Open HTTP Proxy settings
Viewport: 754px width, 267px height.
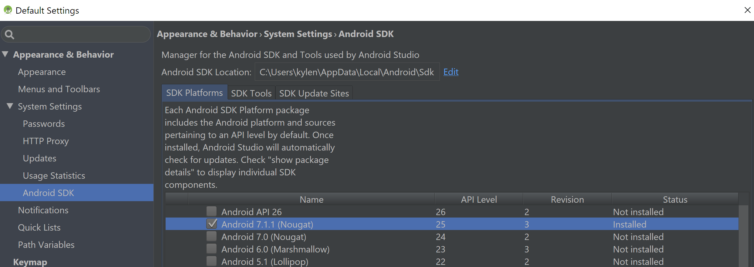[46, 141]
